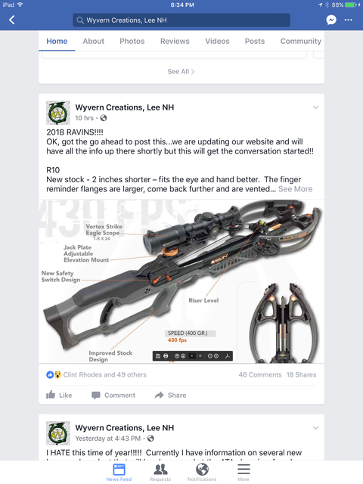The height and width of the screenshot is (484, 363).
Task: Open the 46 Comments link
Action: [260, 375]
